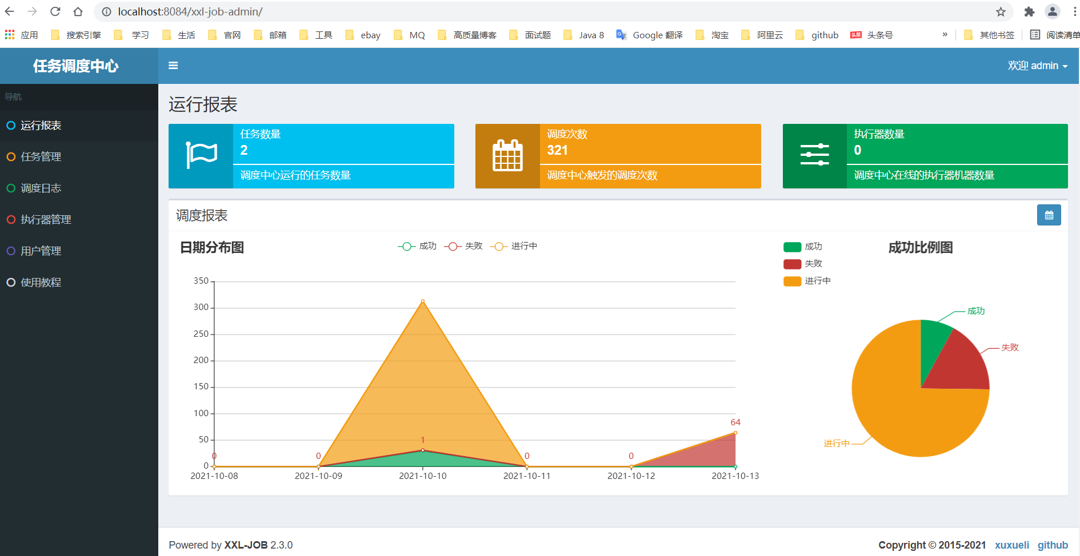
Task: Open ebay bookmark folder
Action: [363, 35]
